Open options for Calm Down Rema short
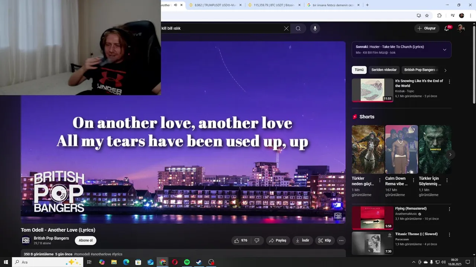The width and height of the screenshot is (476, 267). click(413, 180)
